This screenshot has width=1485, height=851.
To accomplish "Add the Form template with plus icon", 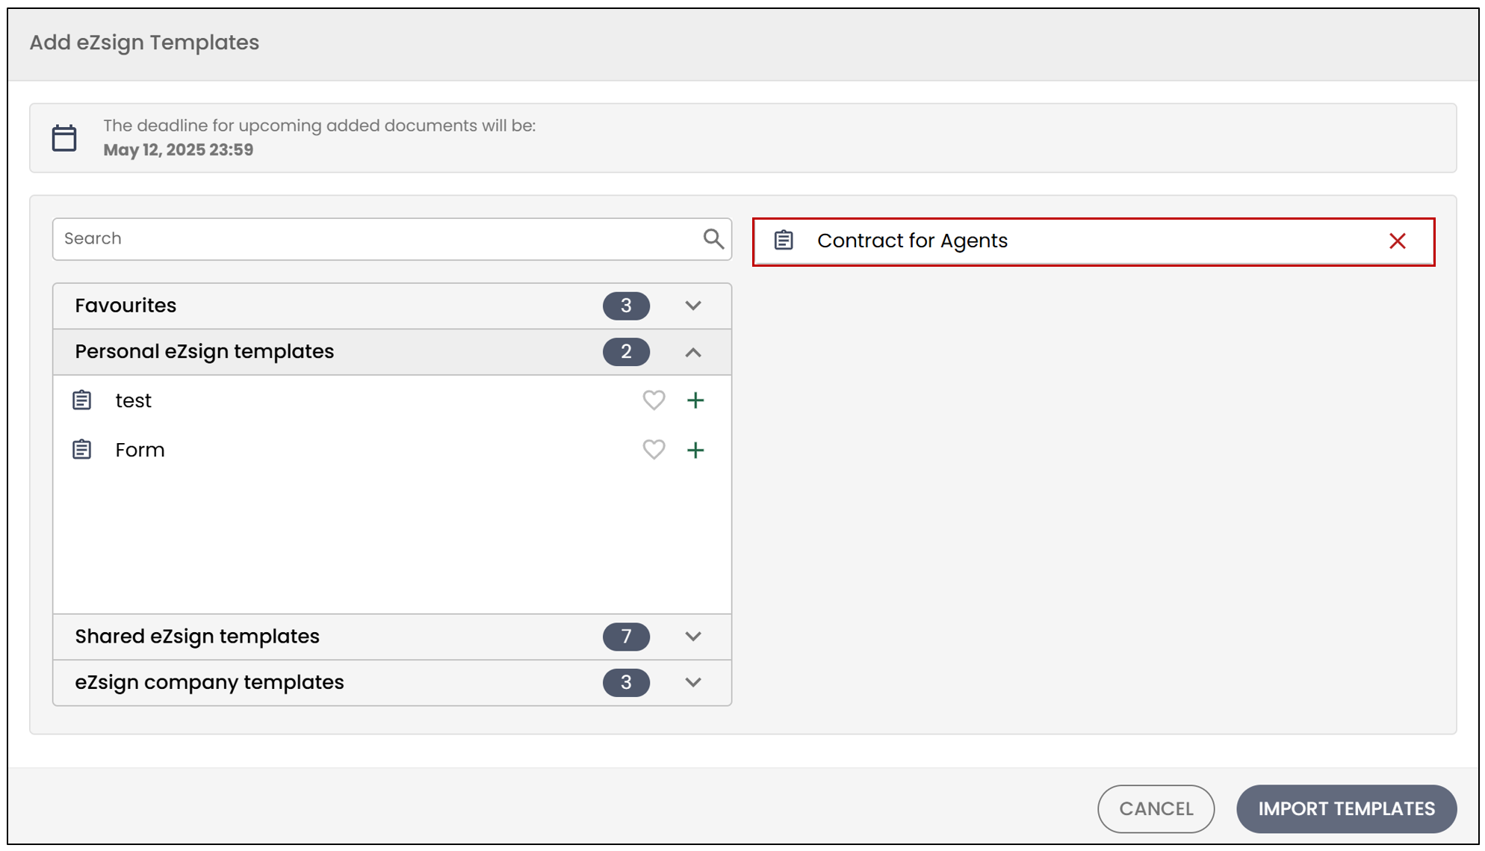I will tap(695, 450).
